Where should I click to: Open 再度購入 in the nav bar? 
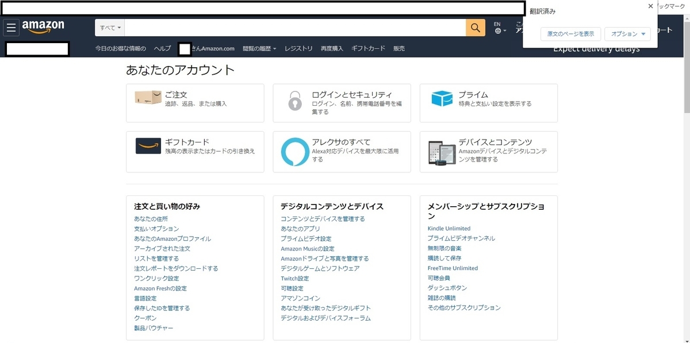click(x=332, y=49)
